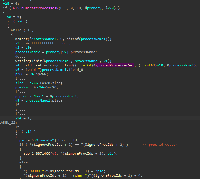Click the v4 variable assigned from the find call
This screenshot has width=200, height=179.
[17, 65]
